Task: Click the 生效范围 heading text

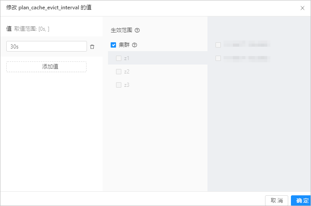Action: tap(121, 31)
